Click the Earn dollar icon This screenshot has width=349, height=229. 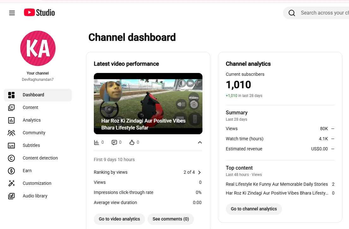click(x=11, y=171)
